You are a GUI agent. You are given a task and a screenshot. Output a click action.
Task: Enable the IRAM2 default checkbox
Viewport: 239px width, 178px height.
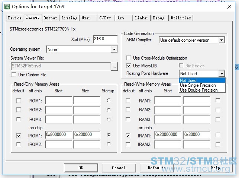point(128,144)
